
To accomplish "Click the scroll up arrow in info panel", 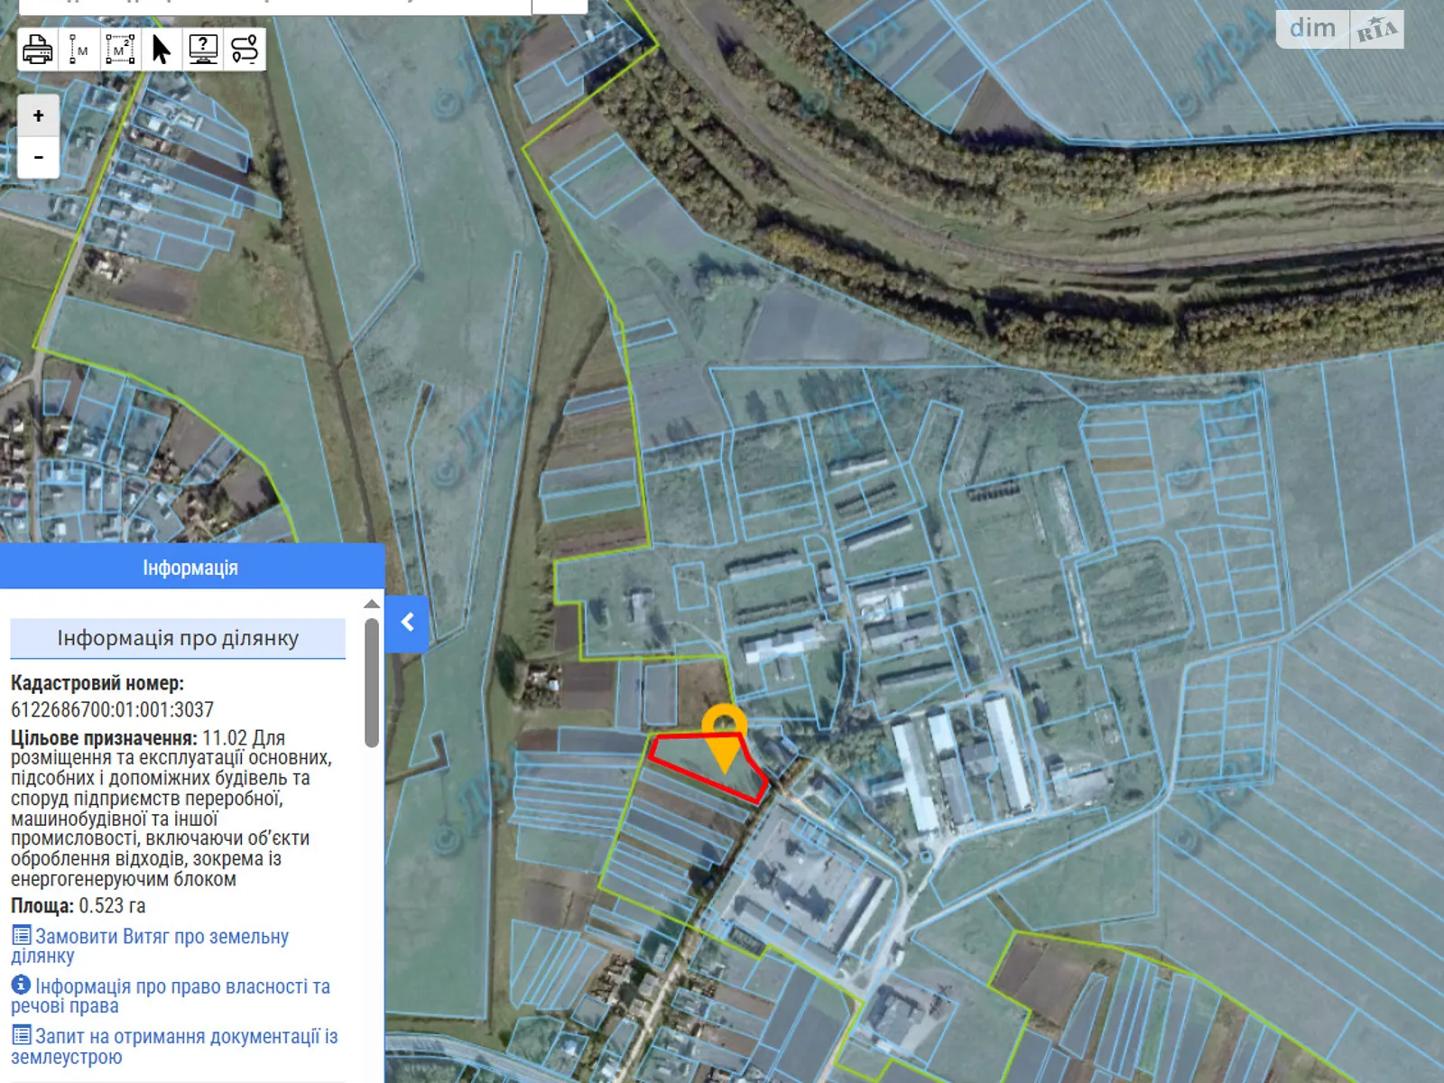I will 372,604.
